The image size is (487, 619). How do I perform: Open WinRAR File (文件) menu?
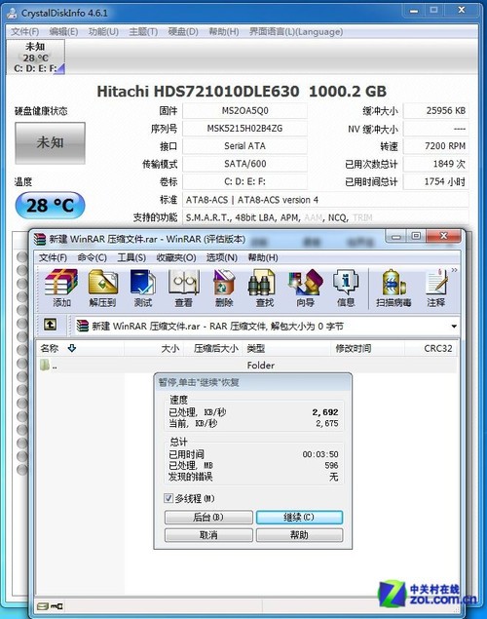pyautogui.click(x=53, y=257)
